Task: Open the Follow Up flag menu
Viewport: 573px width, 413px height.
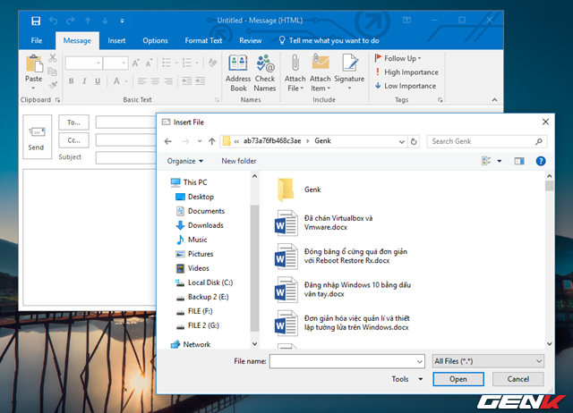Action: pos(398,58)
